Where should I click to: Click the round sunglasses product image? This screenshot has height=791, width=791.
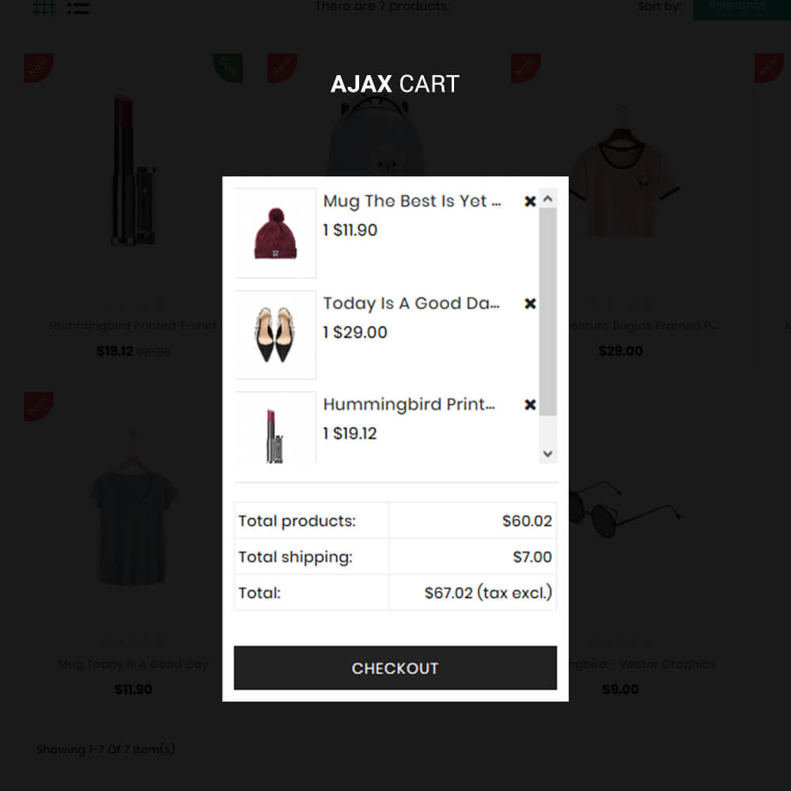[625, 509]
